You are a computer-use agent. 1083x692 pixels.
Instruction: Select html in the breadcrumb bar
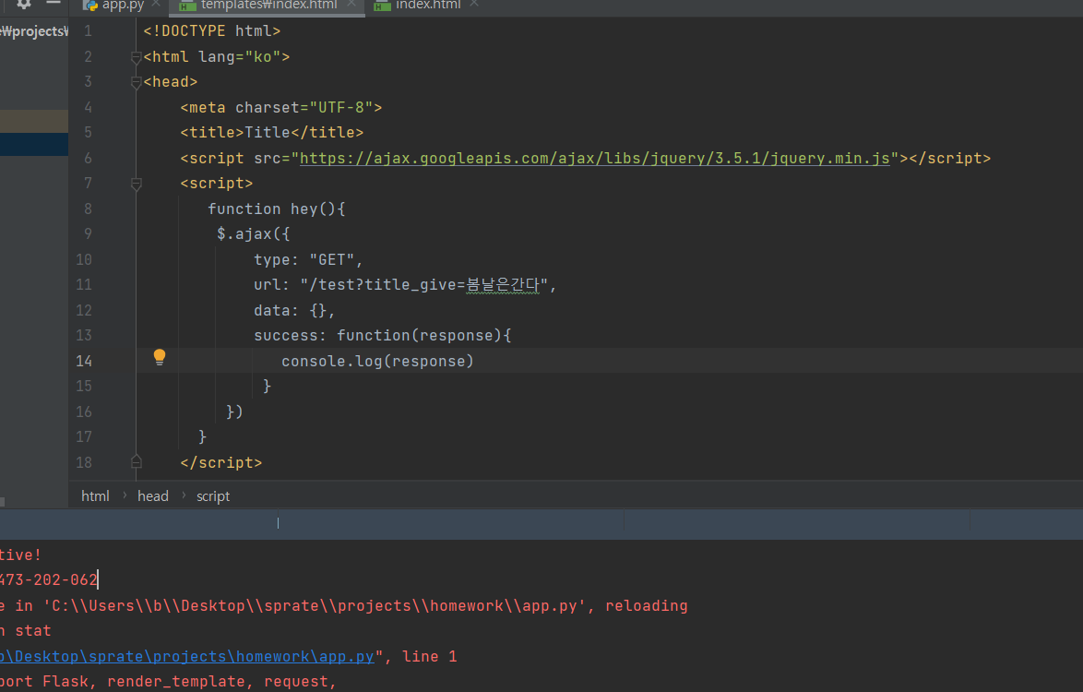pos(95,495)
